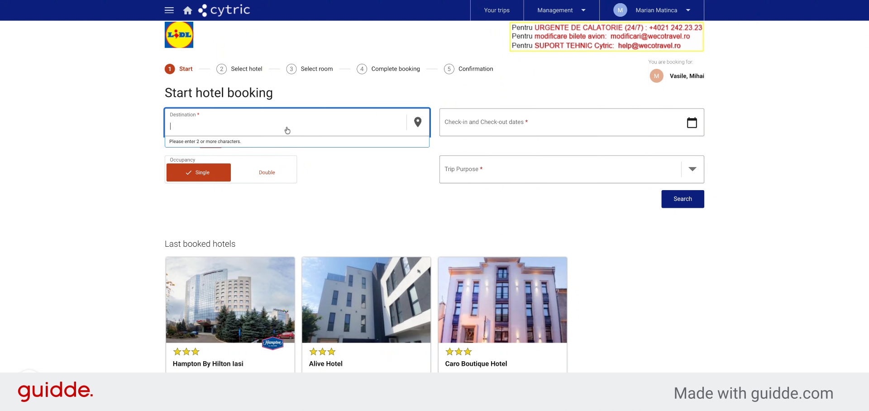
Task: Go to the home icon
Action: pos(187,10)
